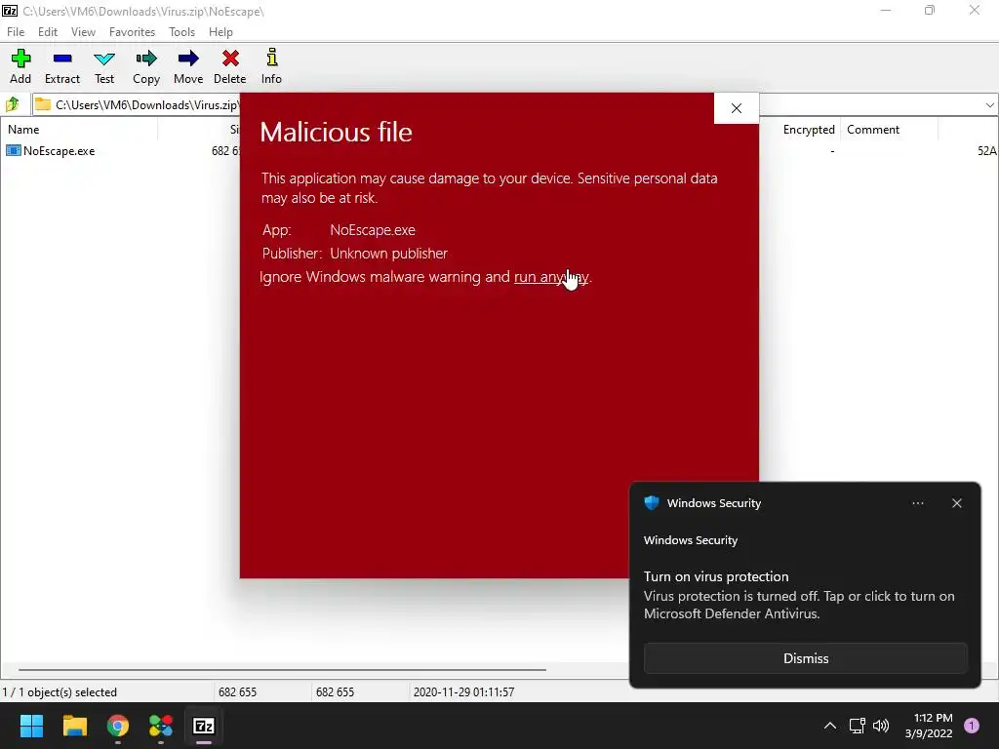This screenshot has width=999, height=749.
Task: Click the 'Malicious file' heading
Action: [336, 132]
